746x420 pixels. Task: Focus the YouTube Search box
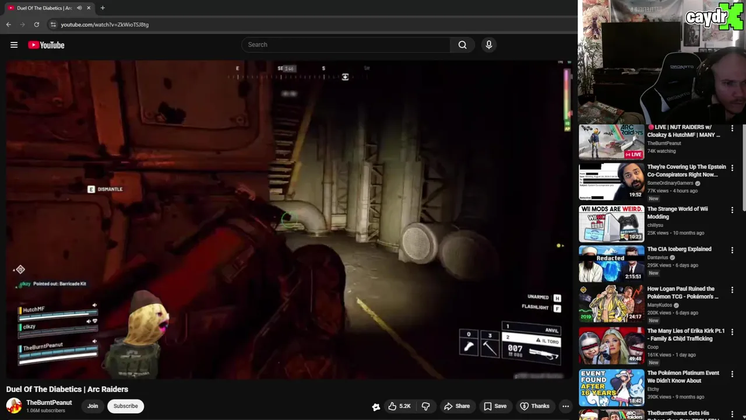(346, 45)
